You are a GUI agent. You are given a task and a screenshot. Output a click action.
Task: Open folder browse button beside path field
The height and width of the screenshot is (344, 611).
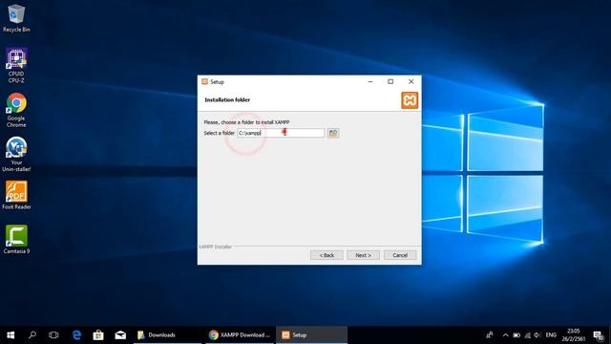click(333, 133)
